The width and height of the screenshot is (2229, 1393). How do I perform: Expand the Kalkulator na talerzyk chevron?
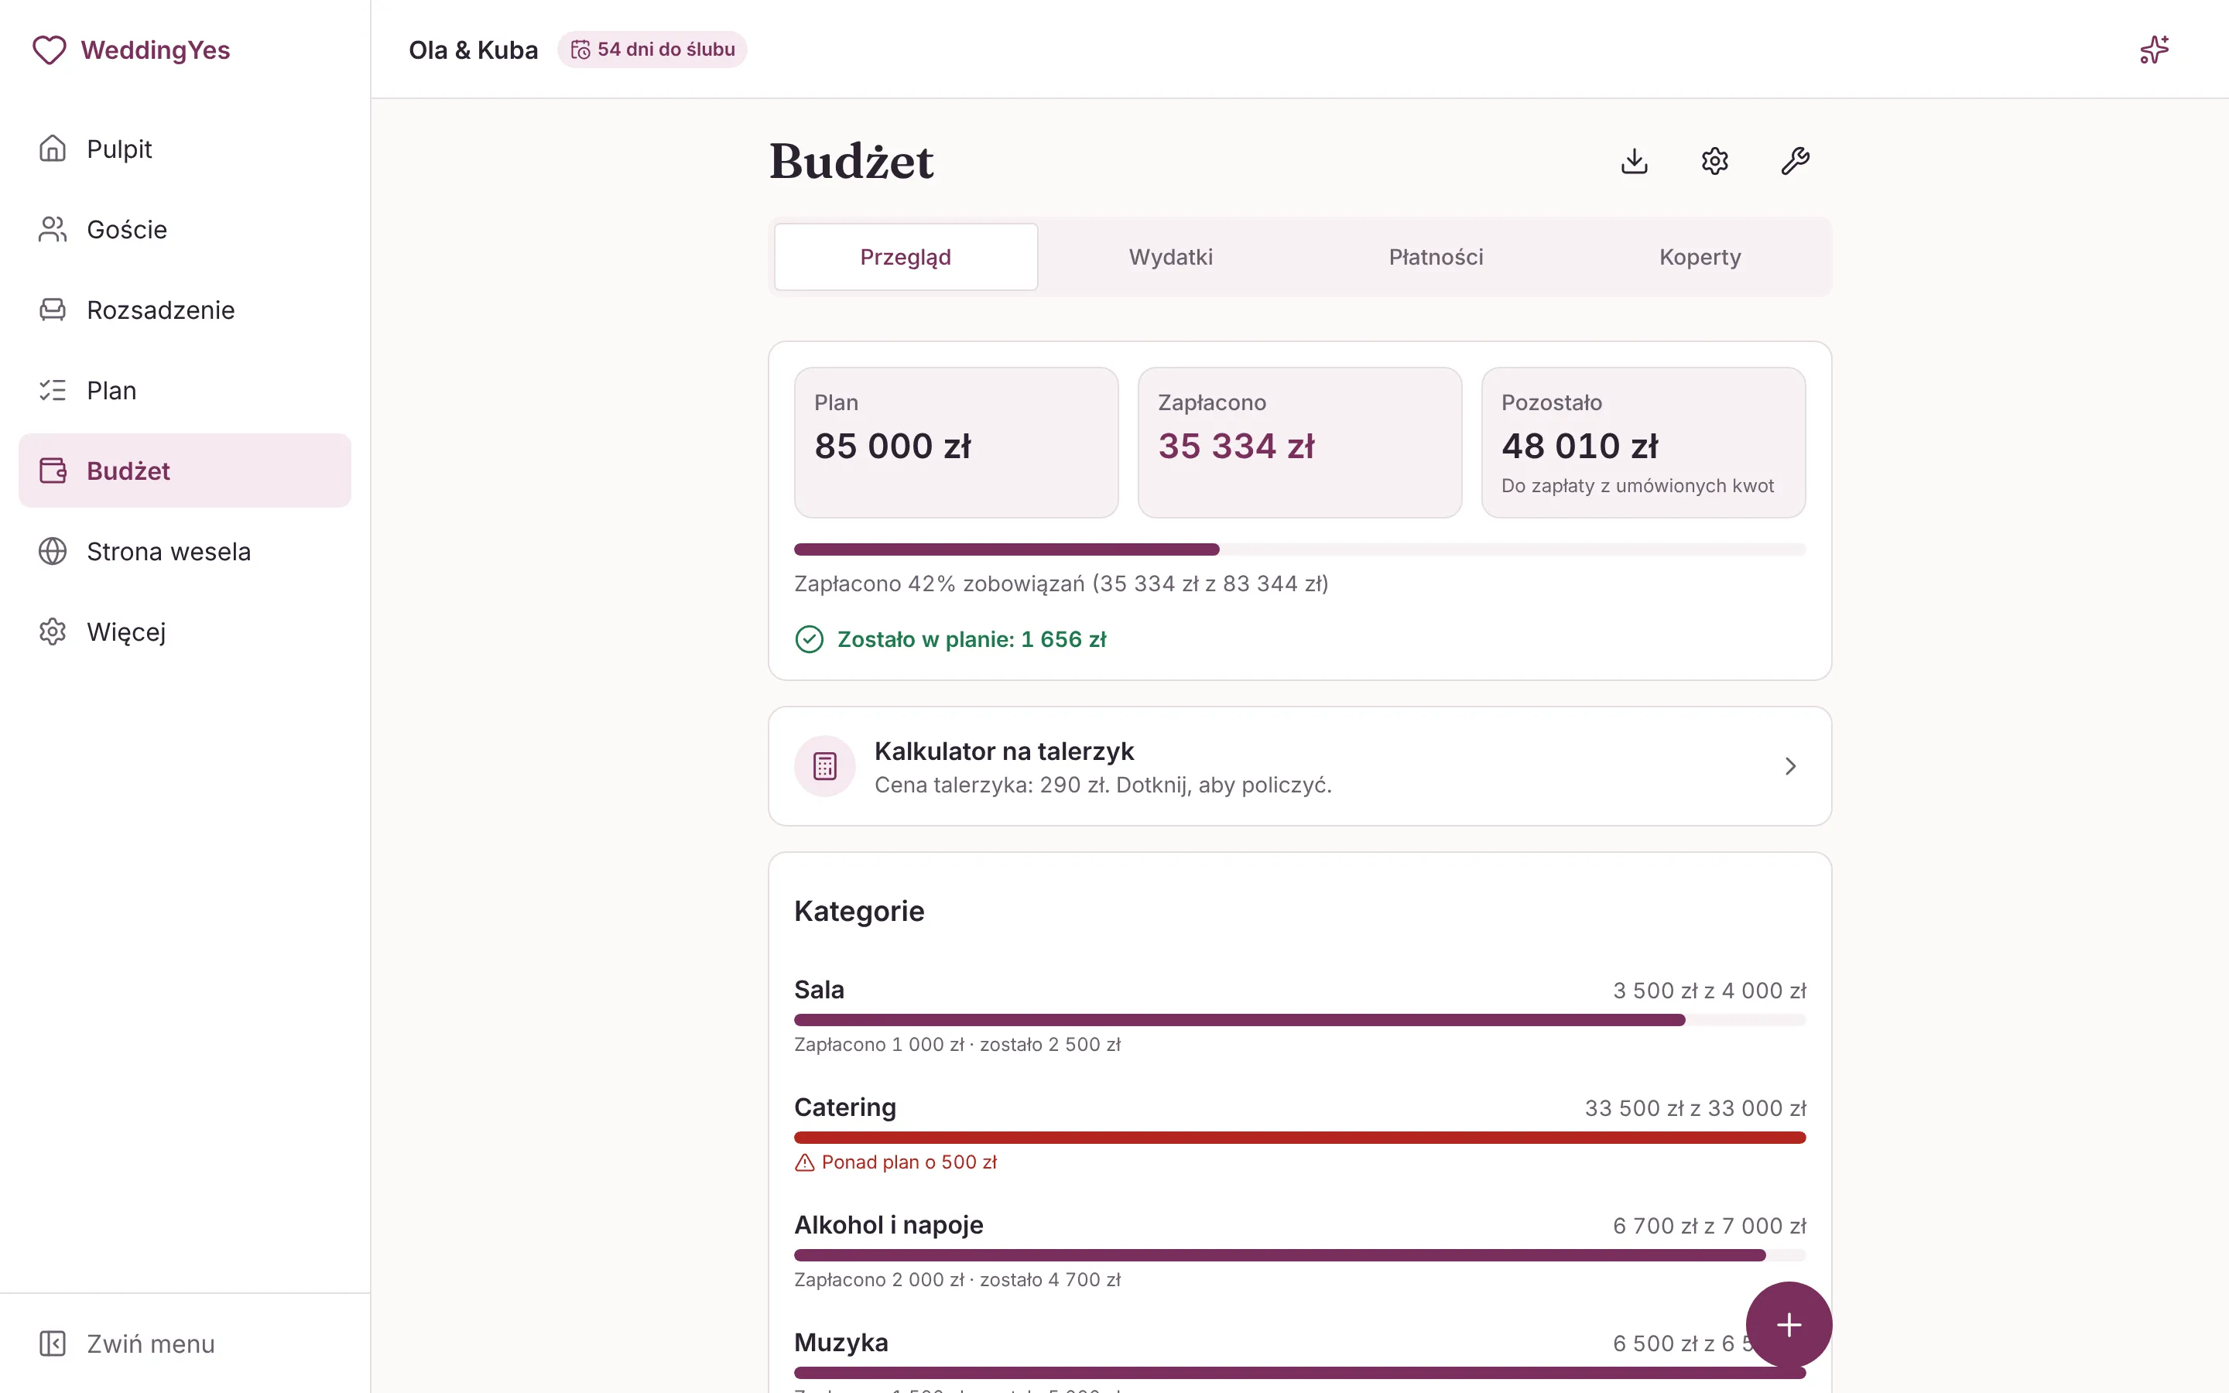1791,766
